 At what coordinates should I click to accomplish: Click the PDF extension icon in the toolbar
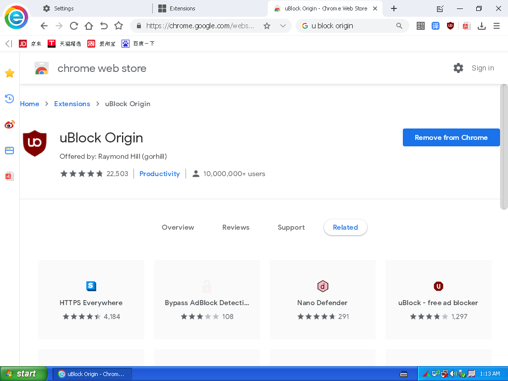click(x=466, y=26)
